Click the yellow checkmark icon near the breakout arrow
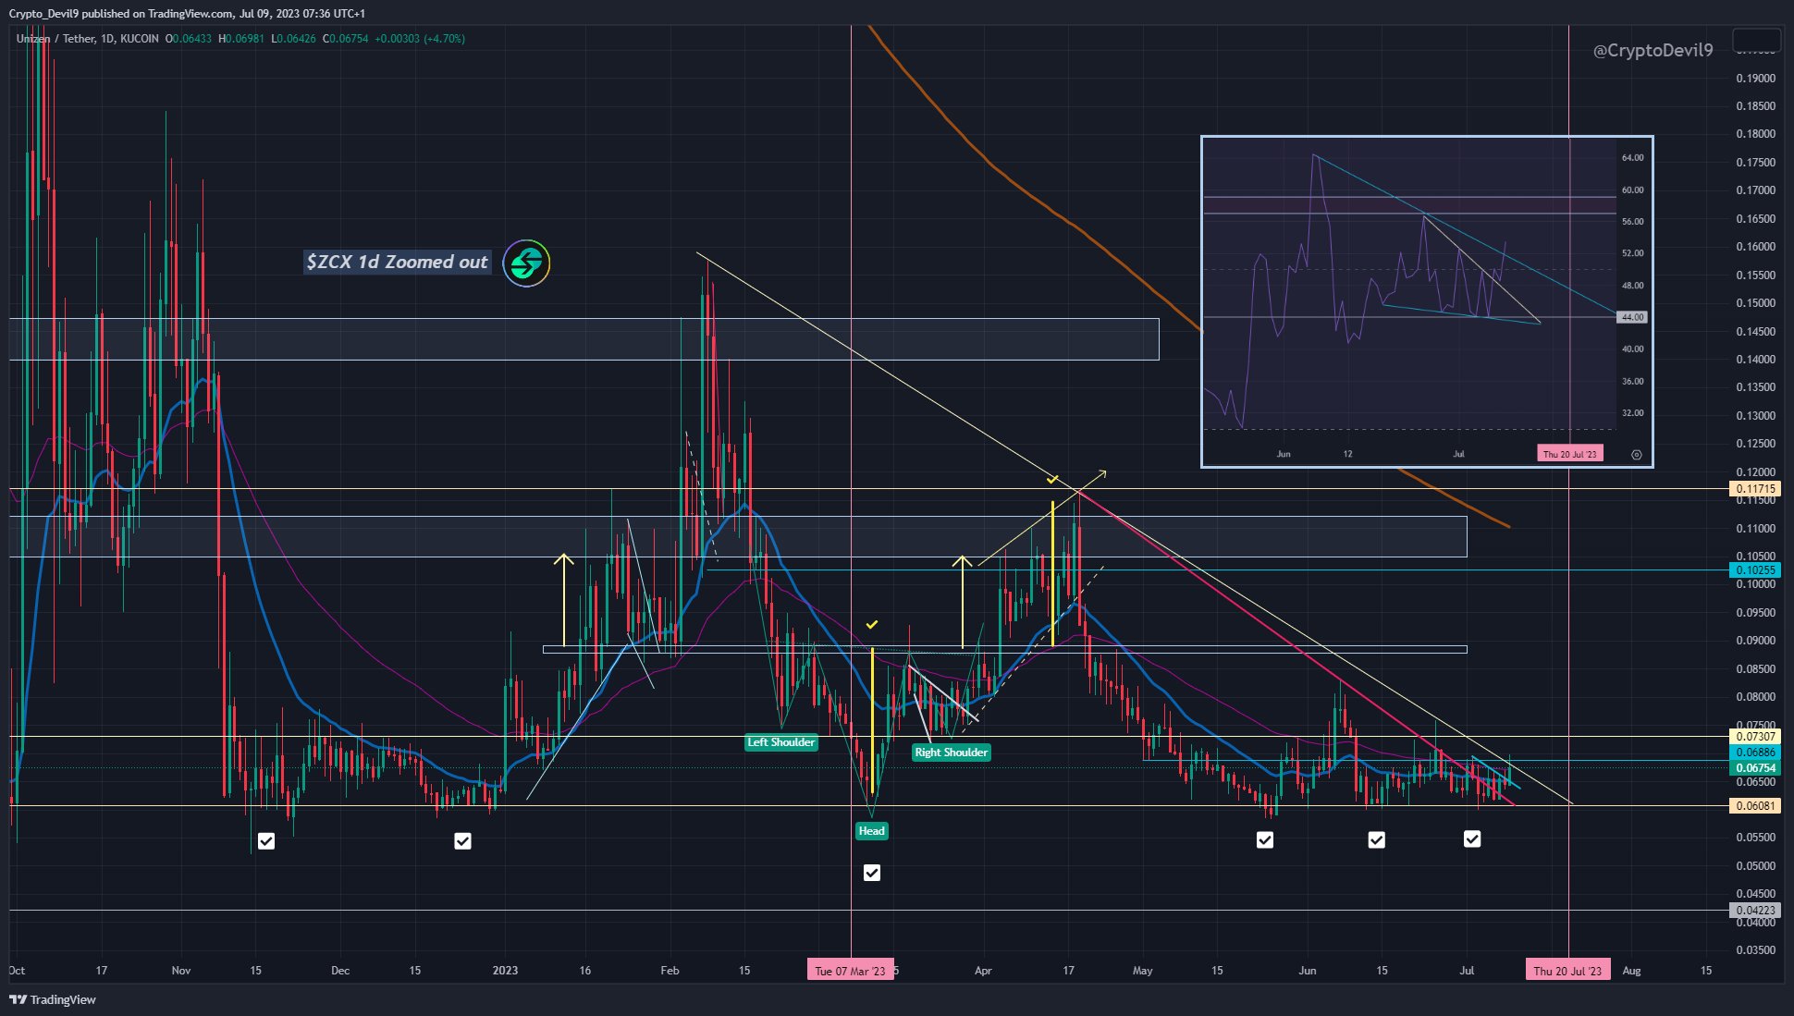 [x=1054, y=480]
